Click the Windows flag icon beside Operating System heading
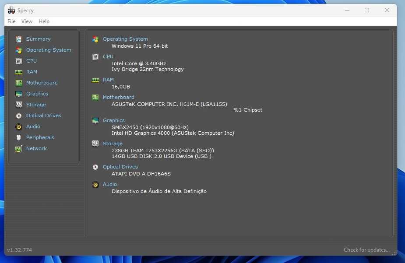 pyautogui.click(x=95, y=39)
